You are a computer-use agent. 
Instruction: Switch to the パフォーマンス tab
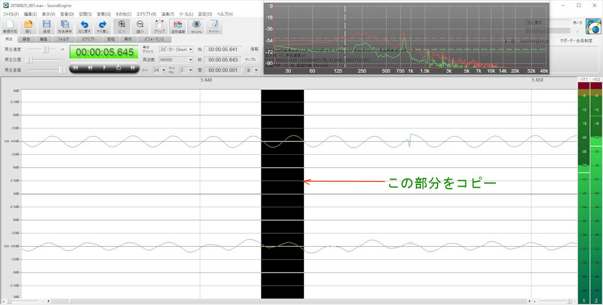pos(154,39)
